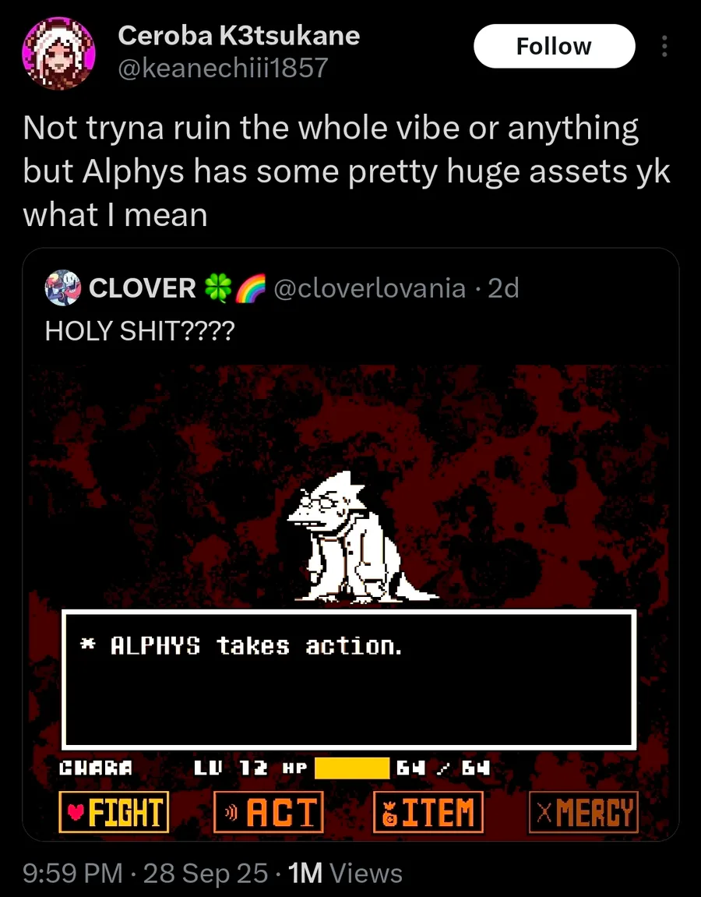Open the quoted HOLY SHIT???? post text
The width and height of the screenshot is (701, 897).
pyautogui.click(x=140, y=330)
